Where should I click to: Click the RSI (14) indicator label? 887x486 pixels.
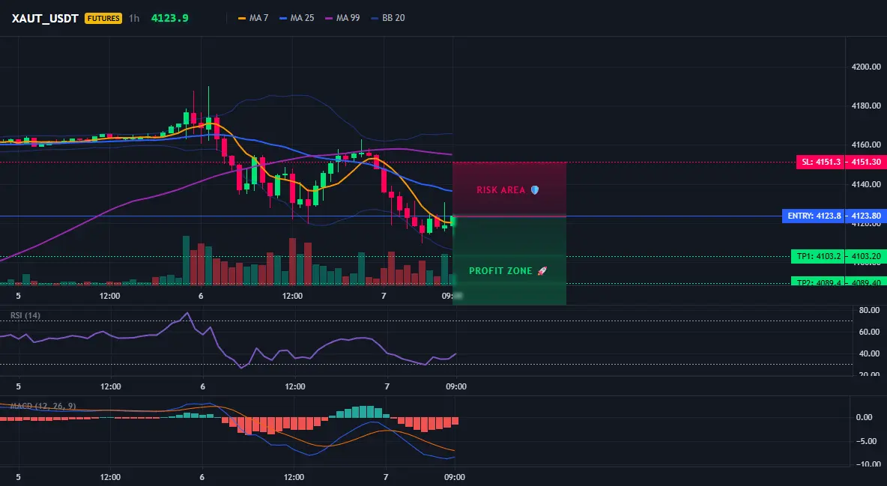click(25, 315)
